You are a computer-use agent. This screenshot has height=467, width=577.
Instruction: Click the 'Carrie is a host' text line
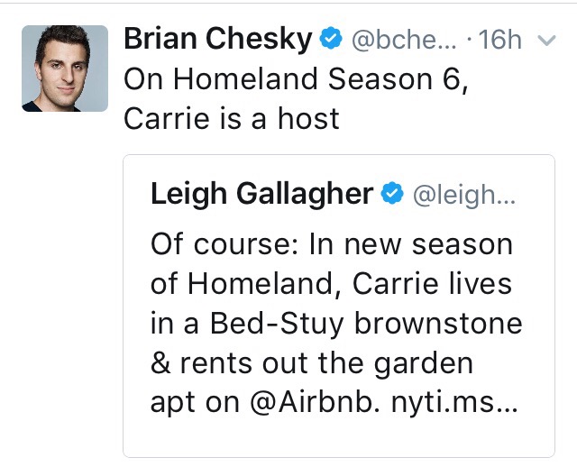[231, 117]
